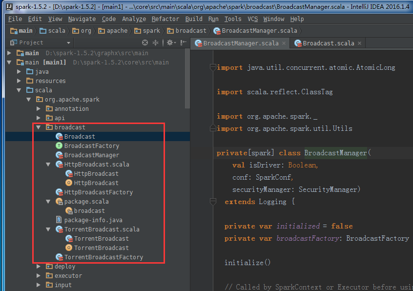The height and width of the screenshot is (291, 413).
Task: Open the Refactor menu
Action: click(165, 19)
